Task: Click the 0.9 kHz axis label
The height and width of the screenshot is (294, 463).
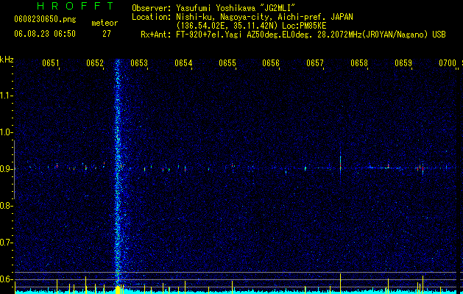Action: (7, 169)
